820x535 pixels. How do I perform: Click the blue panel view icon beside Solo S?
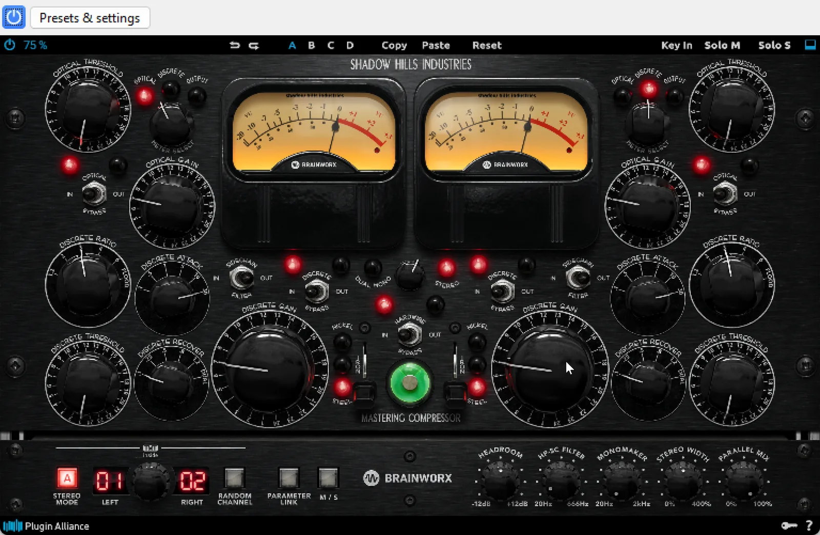tap(810, 45)
